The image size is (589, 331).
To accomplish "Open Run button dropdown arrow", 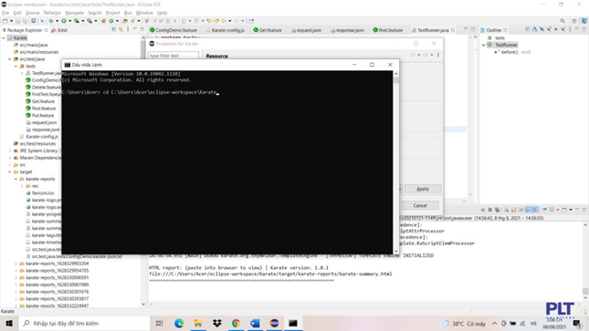I will coord(69,21).
